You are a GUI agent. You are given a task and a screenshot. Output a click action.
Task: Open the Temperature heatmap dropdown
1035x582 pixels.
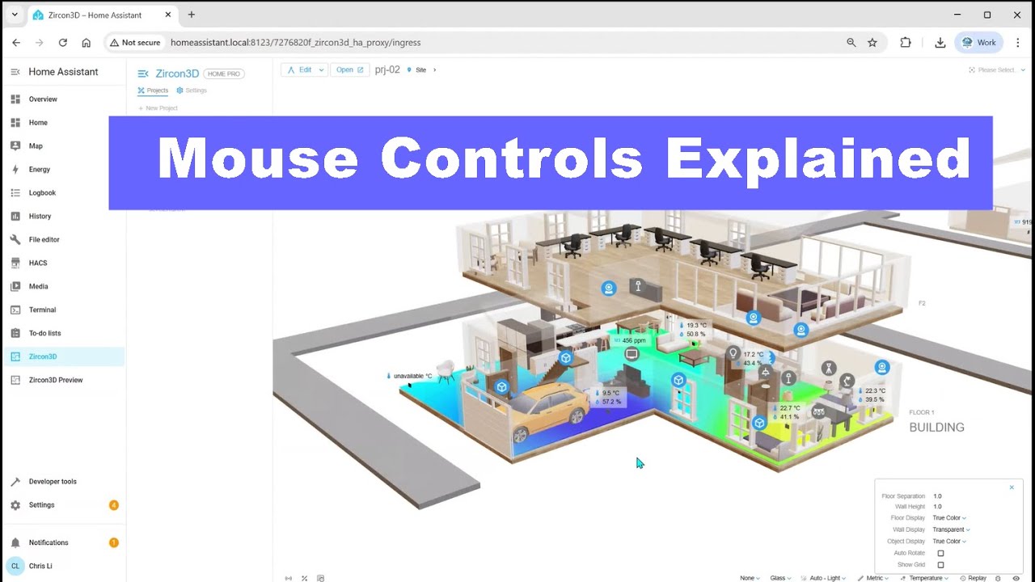924,578
